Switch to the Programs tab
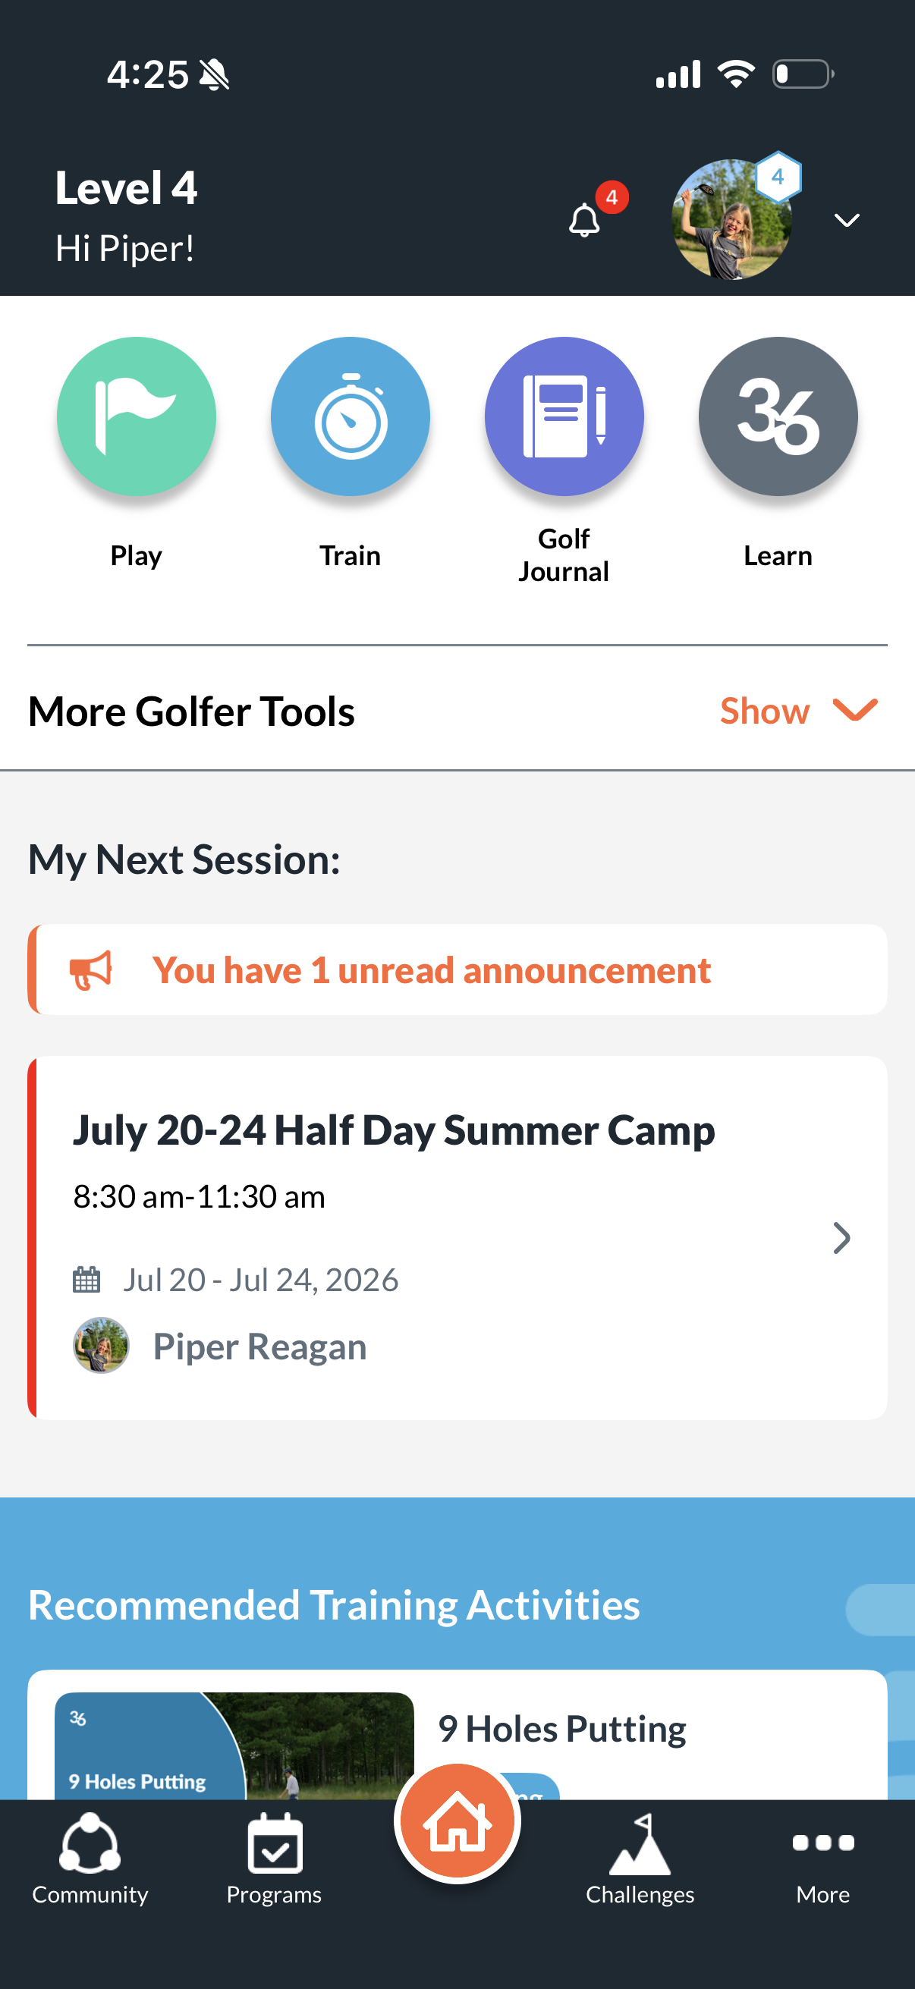This screenshot has height=1989, width=915. [x=274, y=1859]
